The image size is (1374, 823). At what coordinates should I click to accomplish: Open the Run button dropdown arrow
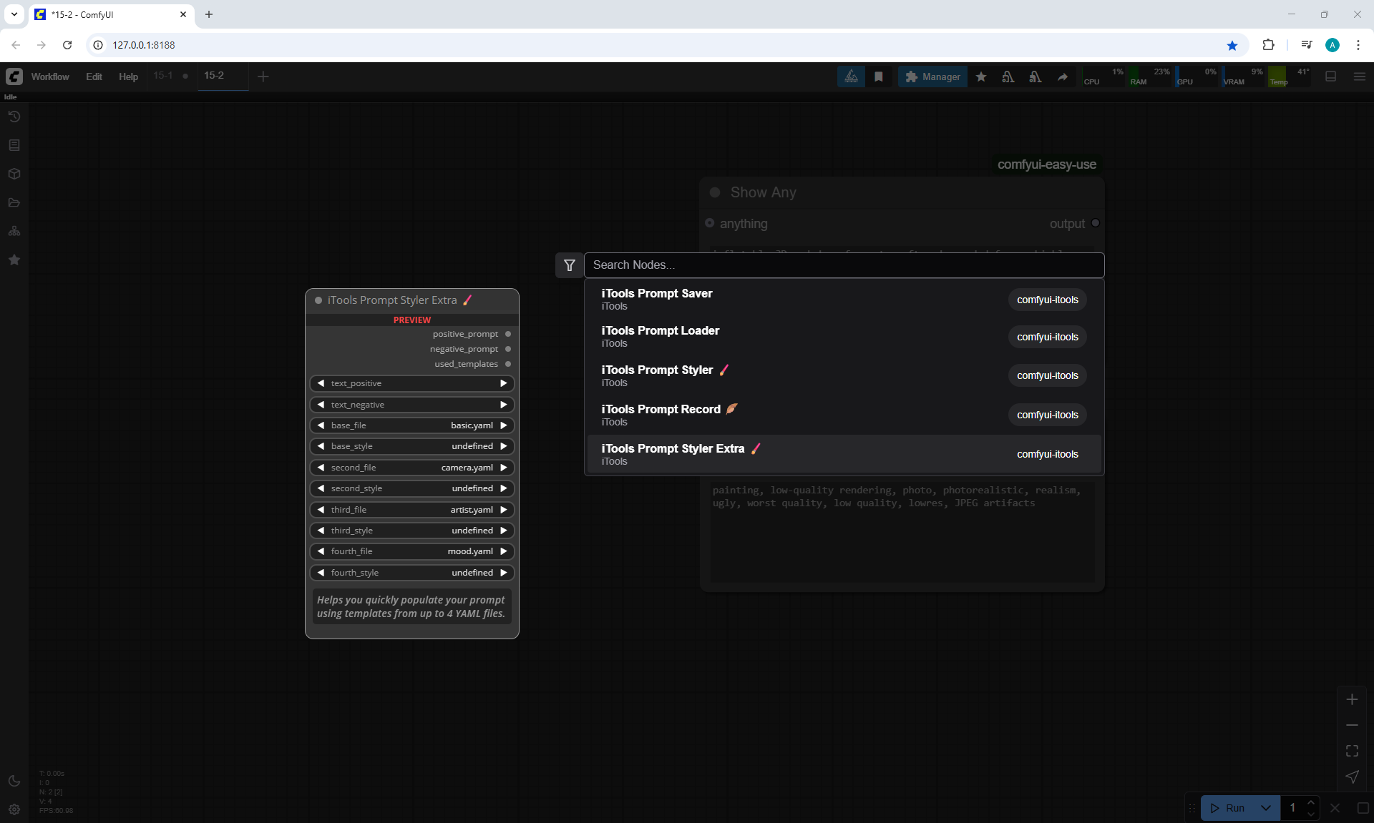[x=1265, y=808]
